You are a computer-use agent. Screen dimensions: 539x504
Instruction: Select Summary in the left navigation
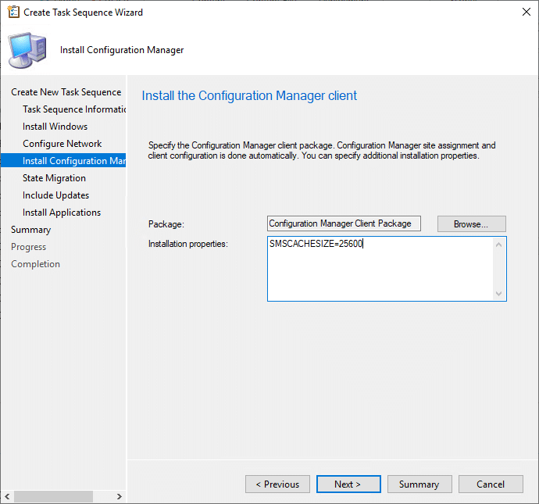(31, 230)
